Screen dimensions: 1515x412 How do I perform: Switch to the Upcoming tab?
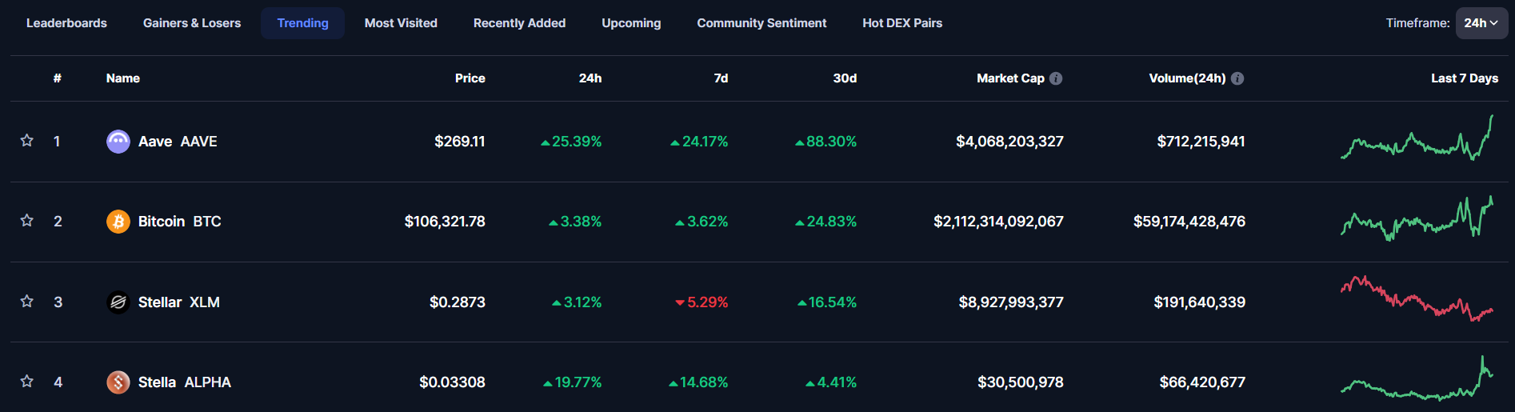tap(631, 23)
